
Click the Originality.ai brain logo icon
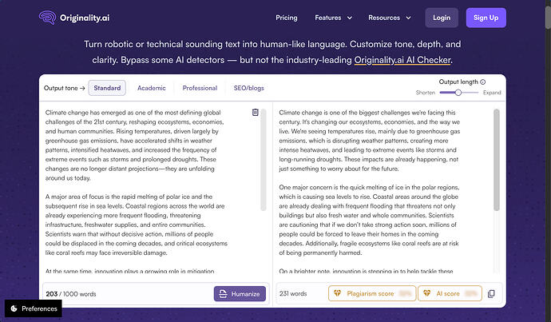tap(47, 18)
